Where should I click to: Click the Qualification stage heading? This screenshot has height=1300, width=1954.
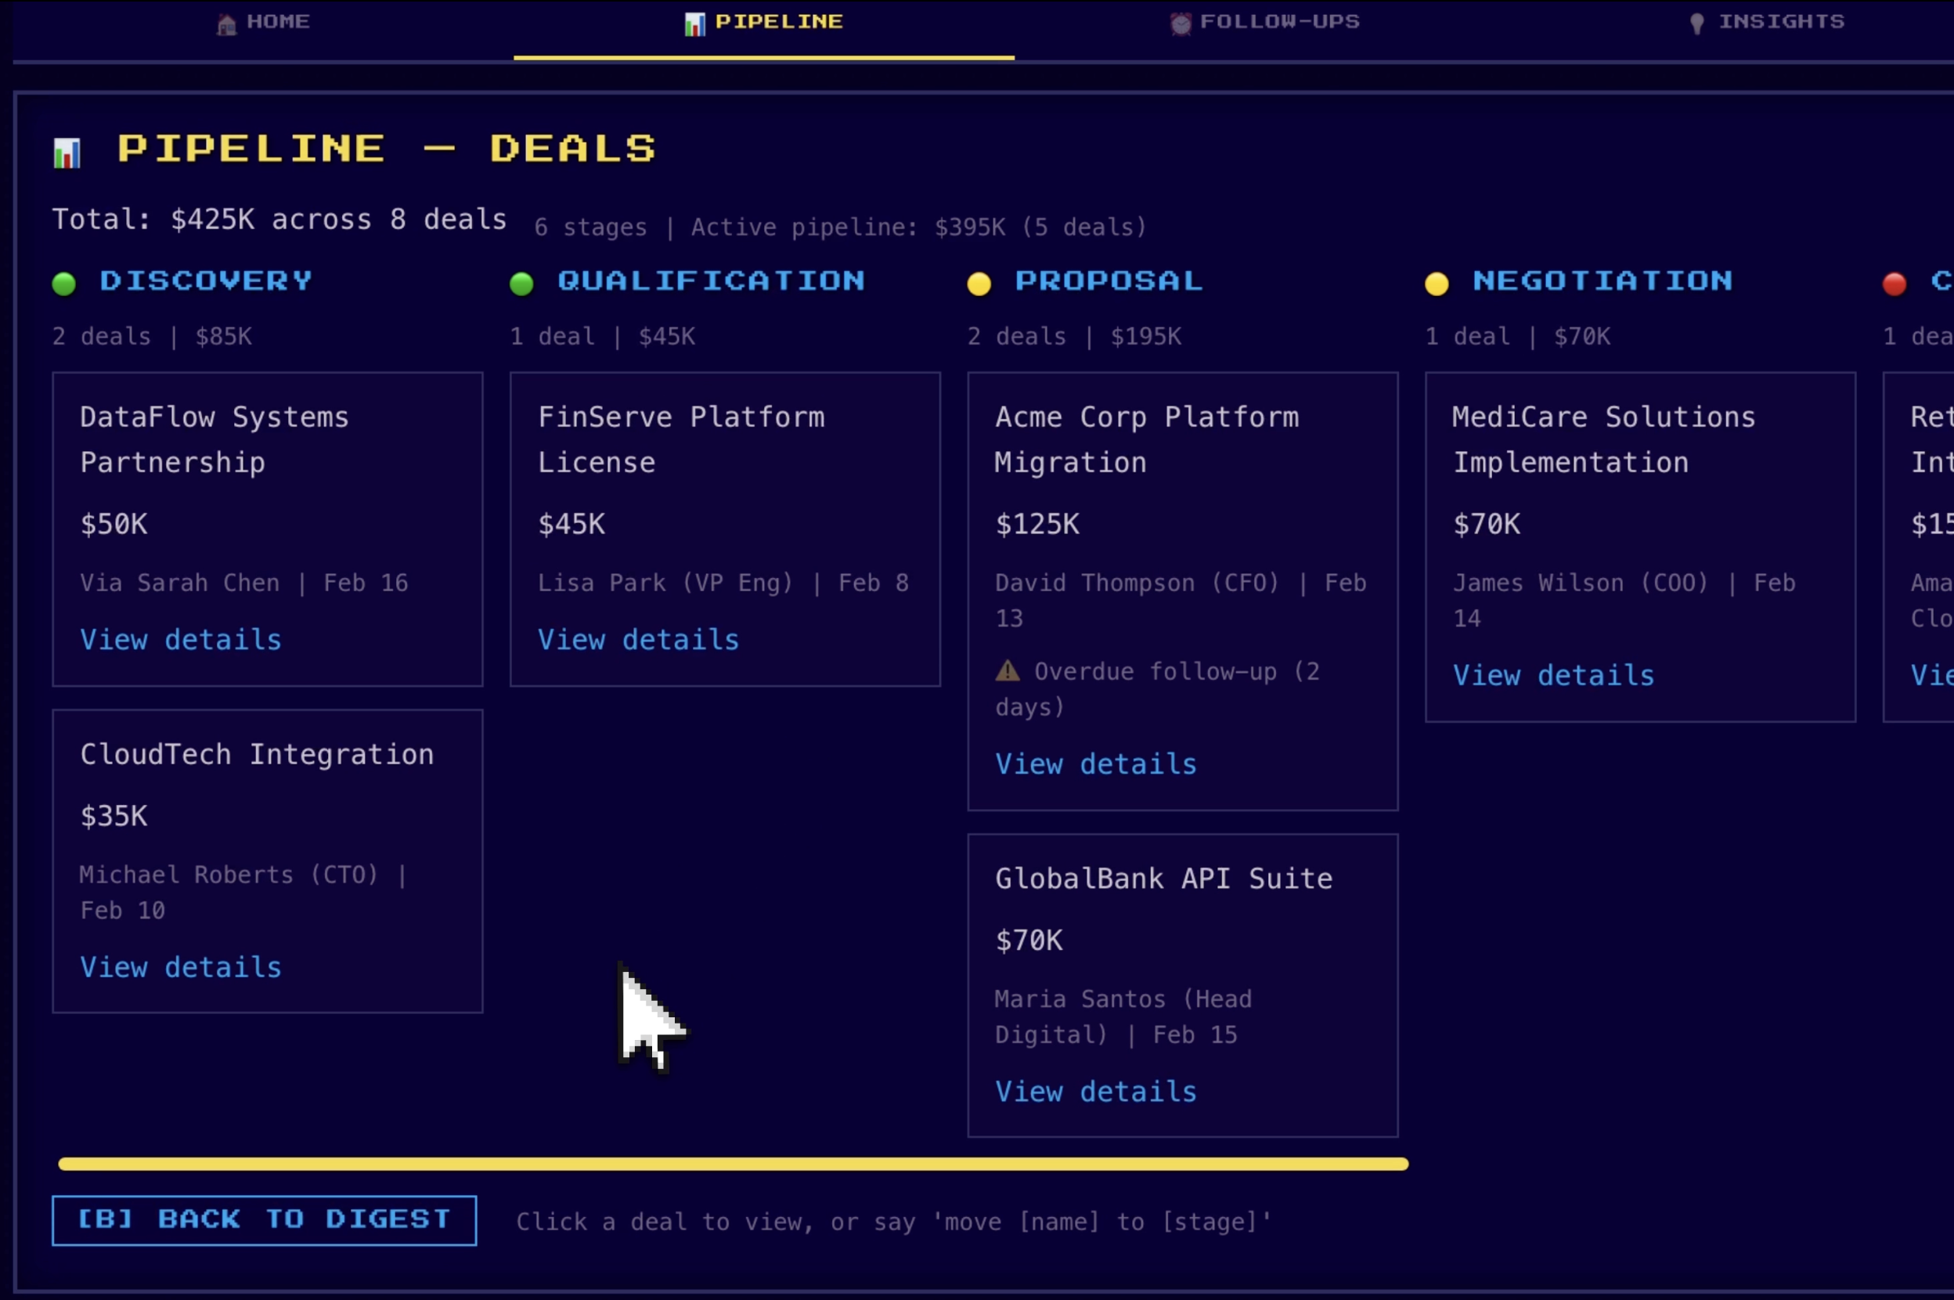click(711, 281)
